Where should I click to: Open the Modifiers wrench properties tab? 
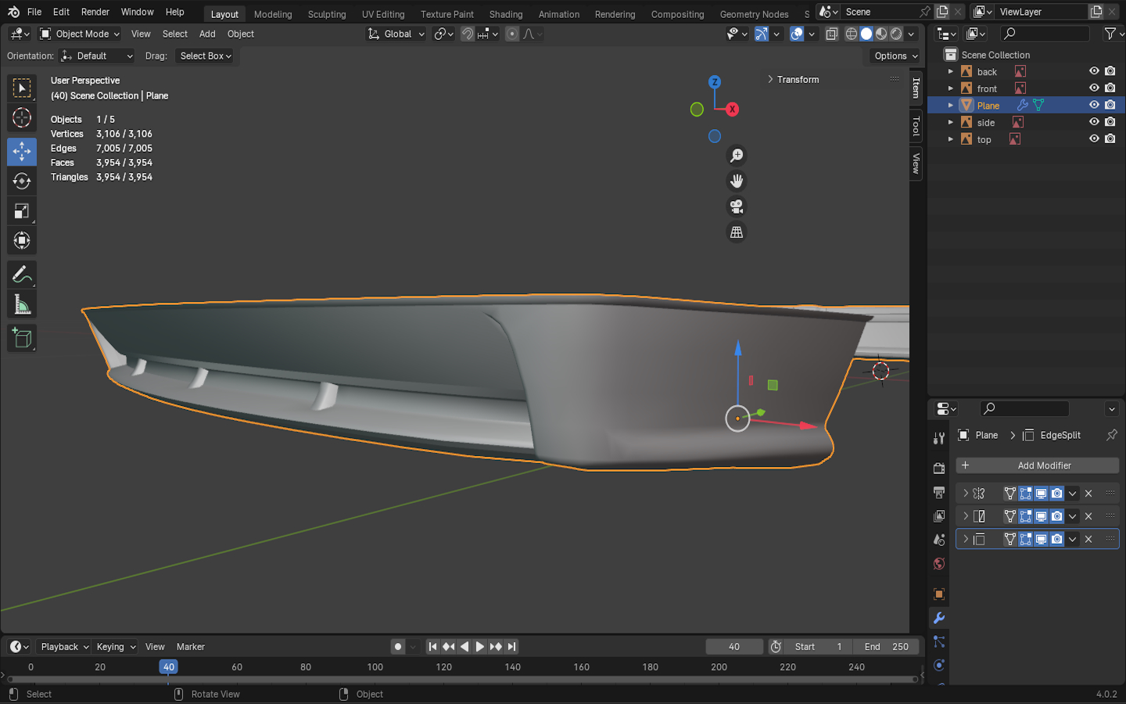pos(939,618)
